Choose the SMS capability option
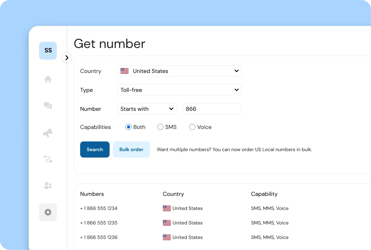This screenshot has width=371, height=250. pyautogui.click(x=160, y=127)
